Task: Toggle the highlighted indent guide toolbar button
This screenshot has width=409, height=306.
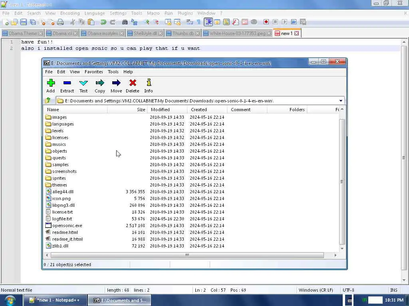Action: point(208,22)
